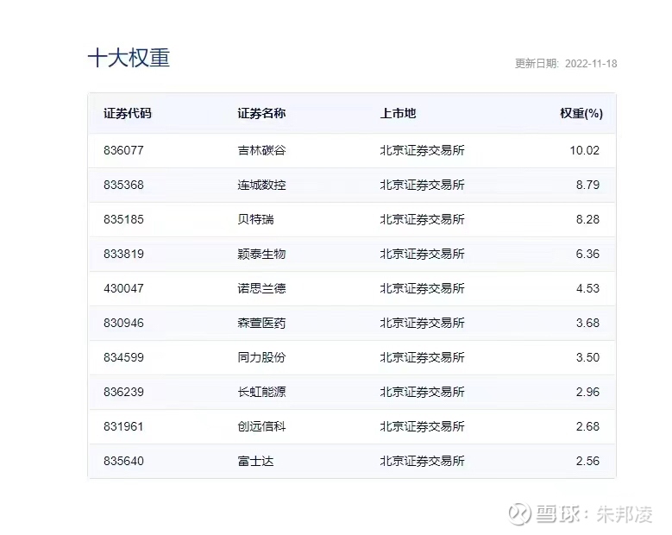Open the 连城数控 stock entry

coord(261,185)
